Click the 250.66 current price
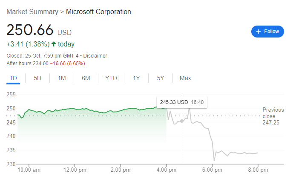Viewport: 293px width, 182px height. (30, 30)
